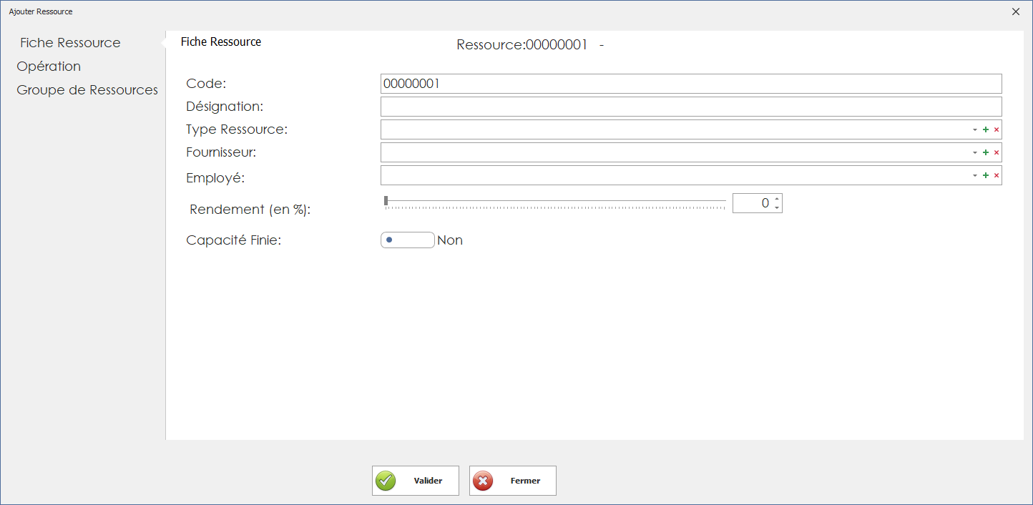Open the Groupe de Ressources section

point(87,90)
